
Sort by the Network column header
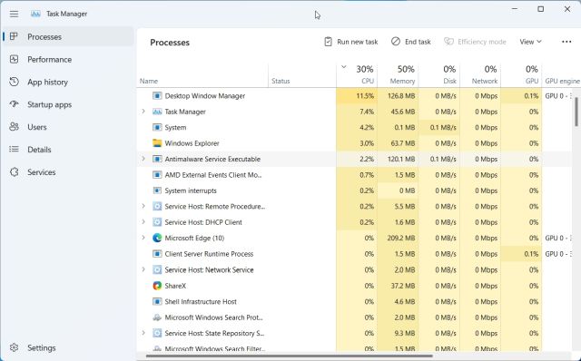pyautogui.click(x=480, y=75)
